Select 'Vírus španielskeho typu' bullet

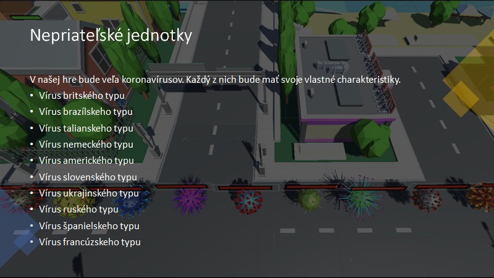[x=89, y=225]
